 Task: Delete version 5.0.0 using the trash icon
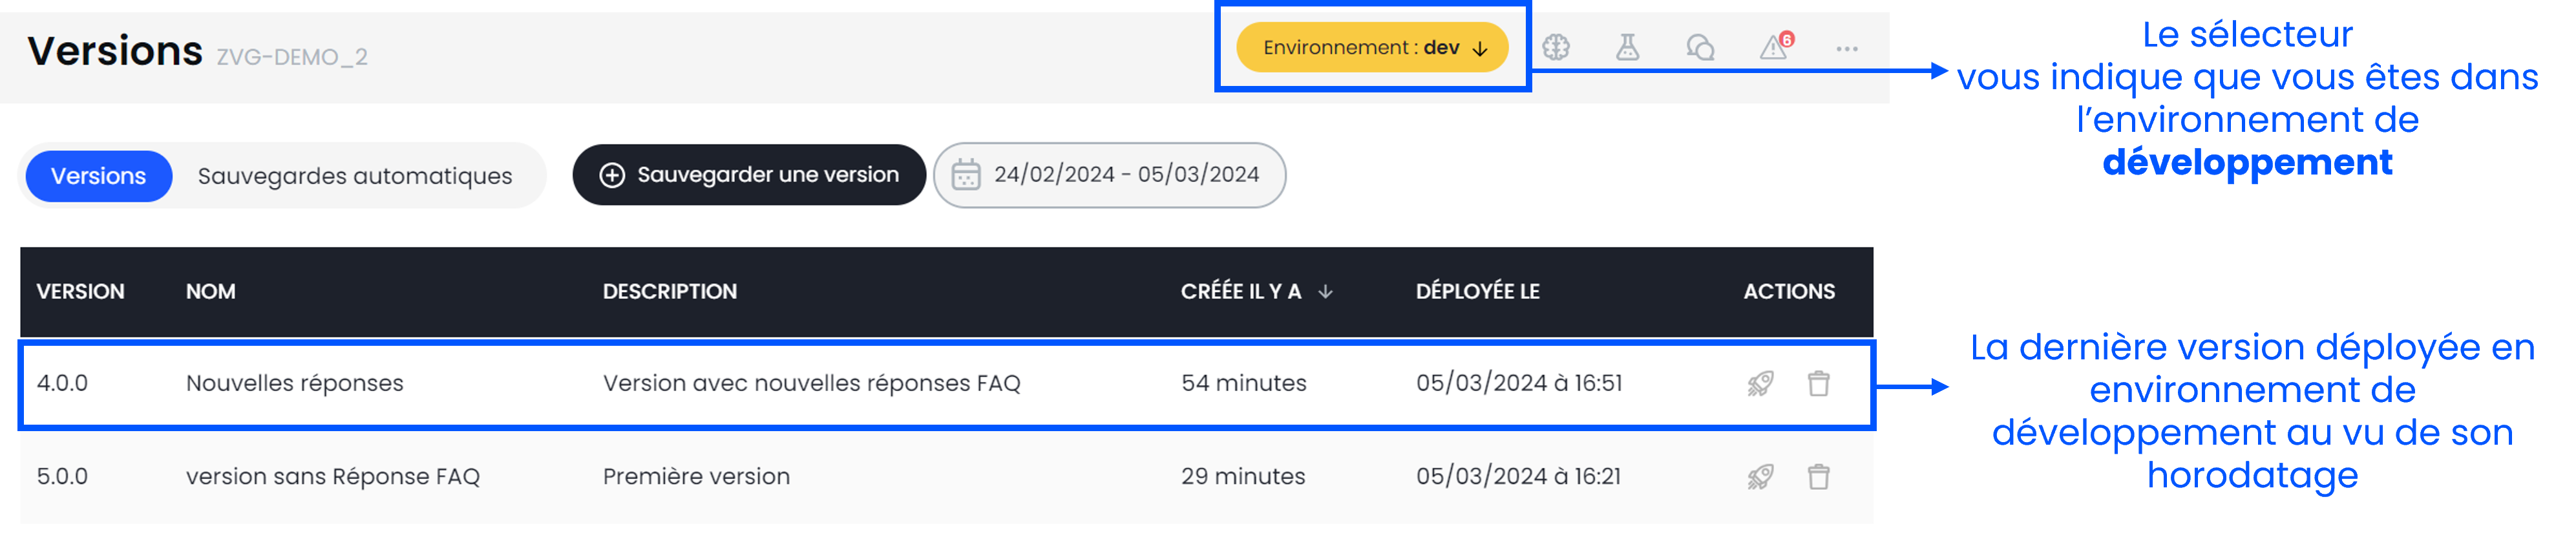[1818, 477]
